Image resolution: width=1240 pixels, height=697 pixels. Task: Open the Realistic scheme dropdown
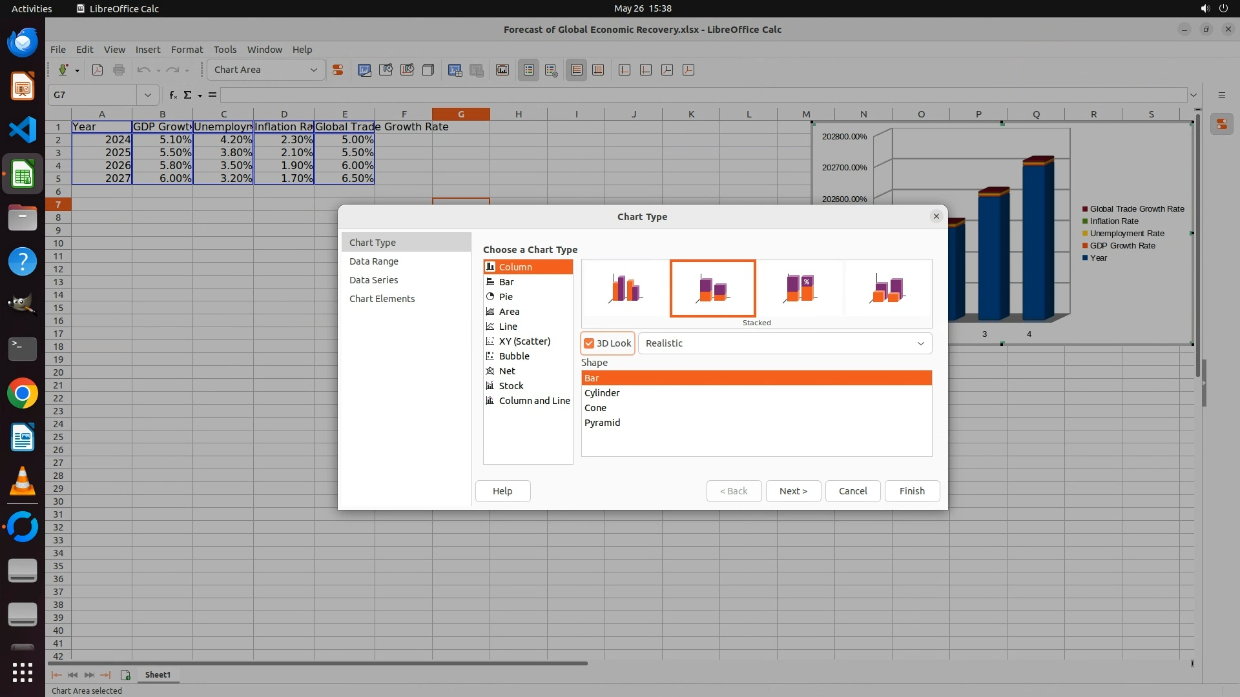coord(920,343)
